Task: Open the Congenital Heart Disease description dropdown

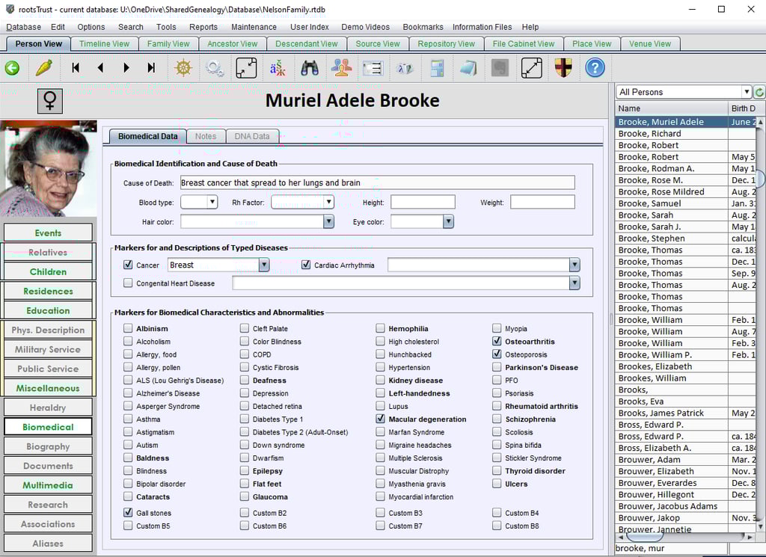Action: point(574,283)
